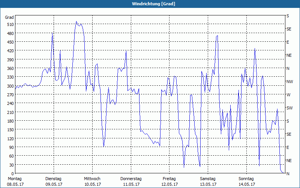Click the chart title 'Windrichtung [Grad]'
Viewport: 300px width, 188px height.
click(153, 4)
